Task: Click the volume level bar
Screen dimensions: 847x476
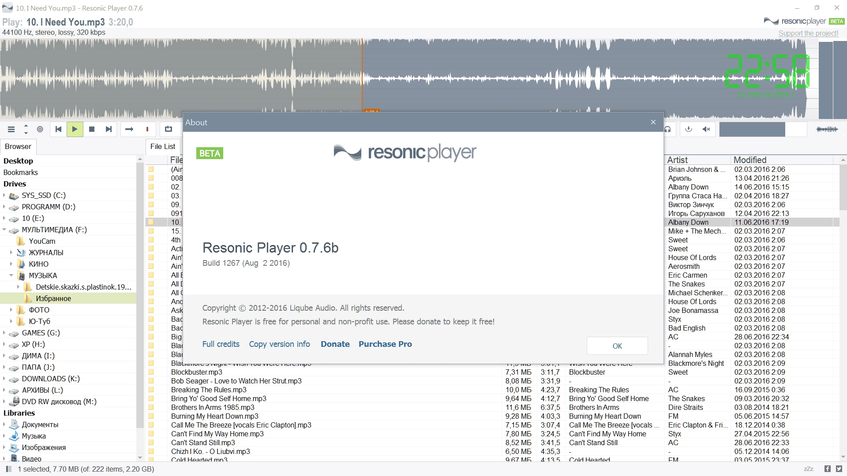Action: (763, 129)
